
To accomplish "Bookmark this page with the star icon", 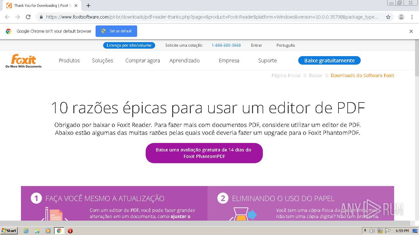I will tap(388, 17).
